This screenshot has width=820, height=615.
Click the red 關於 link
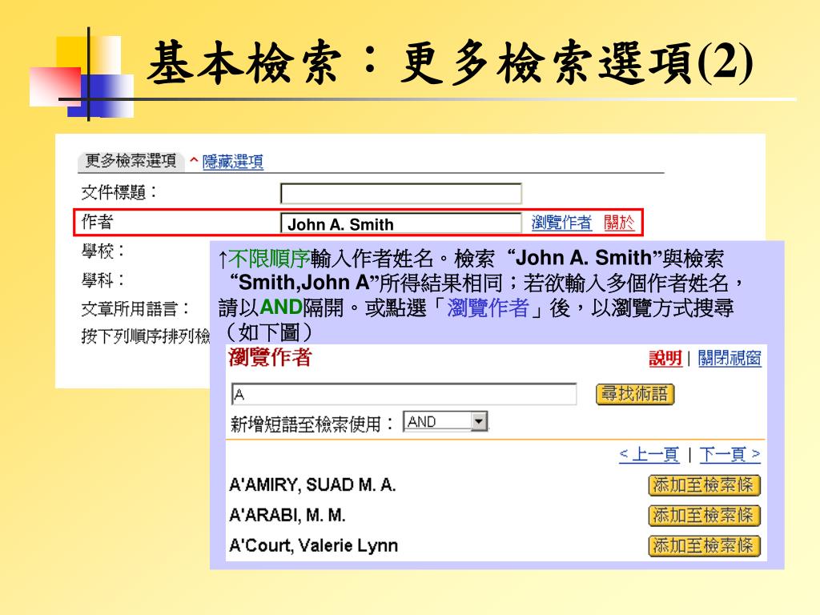(619, 223)
